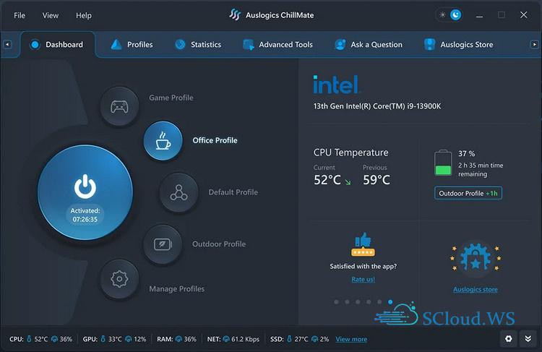This screenshot has height=352, width=542.
Task: Expand the status bar double-chevron
Action: pos(527,338)
